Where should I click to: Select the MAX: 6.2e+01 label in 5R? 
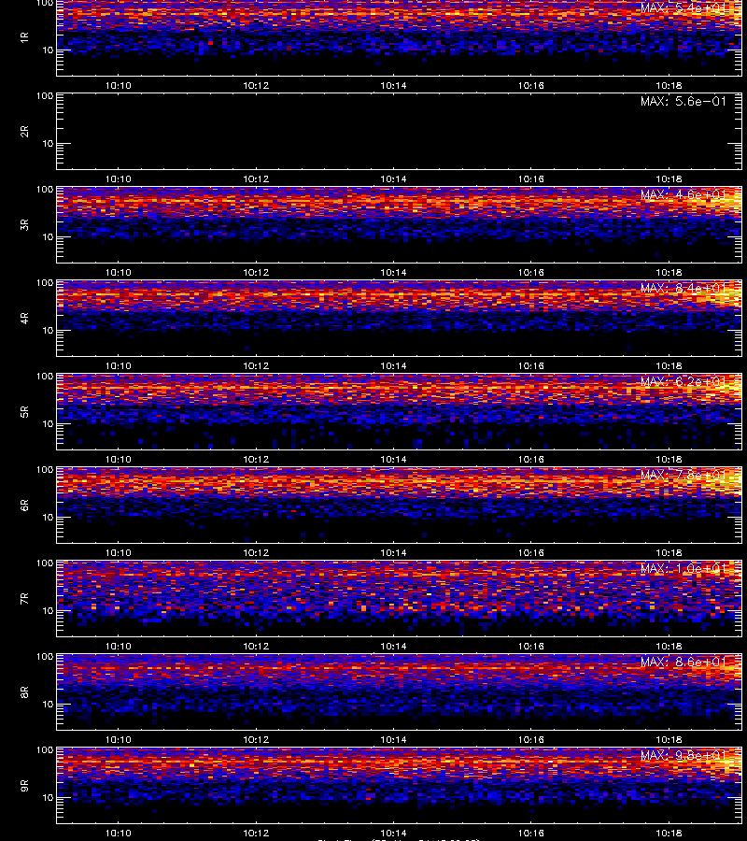[x=684, y=381]
